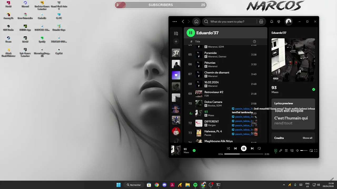Image resolution: width=337 pixels, height=189 pixels.
Task: Mute with the speaker volume icon
Action: point(297,151)
